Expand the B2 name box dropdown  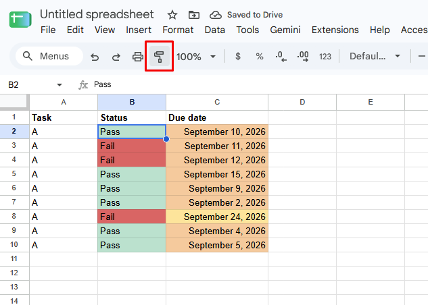tap(60, 85)
